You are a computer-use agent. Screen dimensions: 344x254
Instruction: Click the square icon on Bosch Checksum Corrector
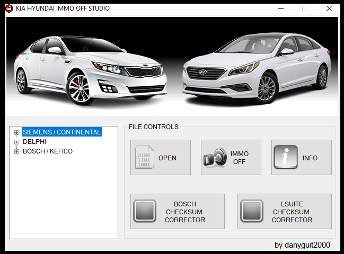(145, 212)
